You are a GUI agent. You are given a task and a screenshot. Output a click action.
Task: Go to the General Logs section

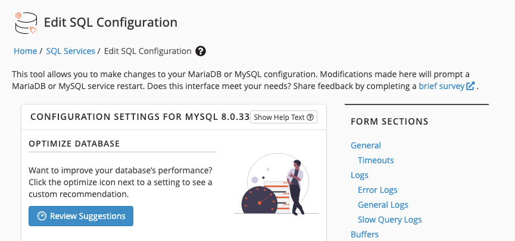click(x=383, y=205)
